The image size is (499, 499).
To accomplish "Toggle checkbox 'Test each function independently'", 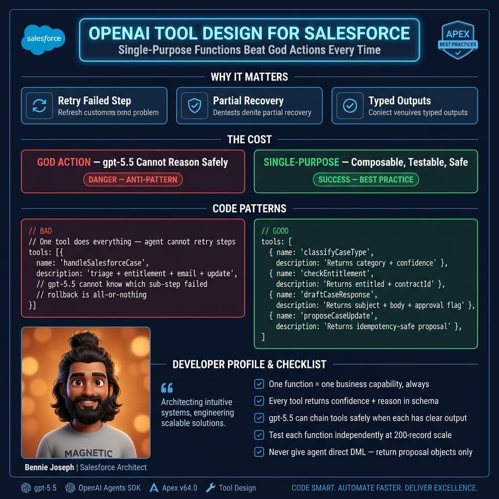I will tap(259, 435).
